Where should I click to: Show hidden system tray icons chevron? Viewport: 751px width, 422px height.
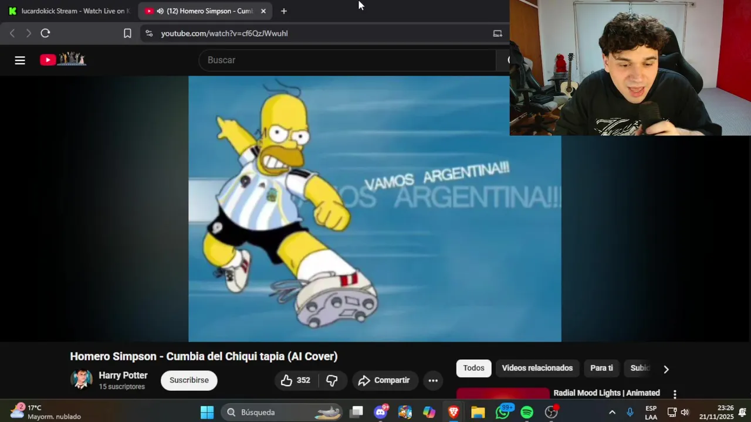coord(612,413)
